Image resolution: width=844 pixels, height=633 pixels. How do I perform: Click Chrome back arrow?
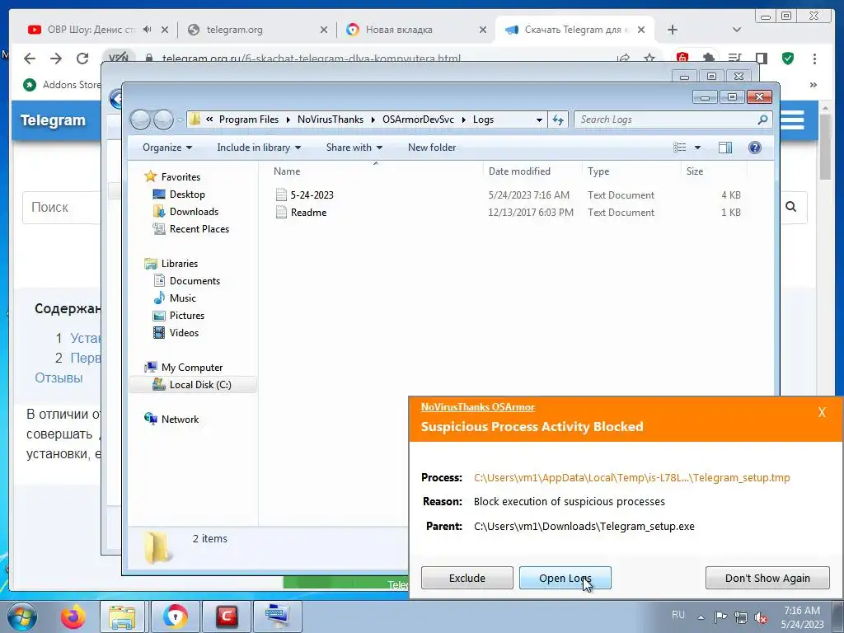point(30,59)
